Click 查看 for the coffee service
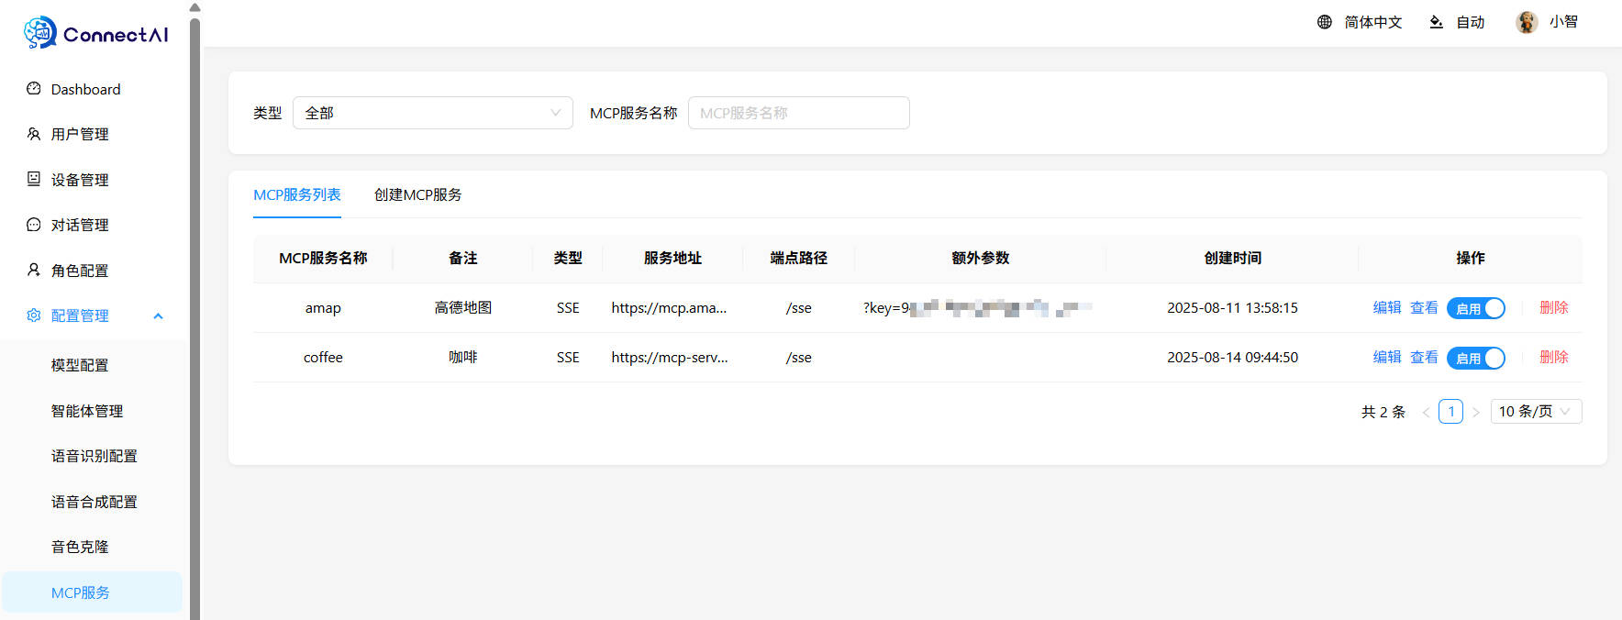 (x=1424, y=357)
